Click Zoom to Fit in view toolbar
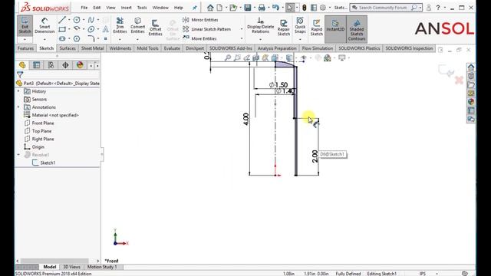The image size is (491, 276). click(228, 58)
